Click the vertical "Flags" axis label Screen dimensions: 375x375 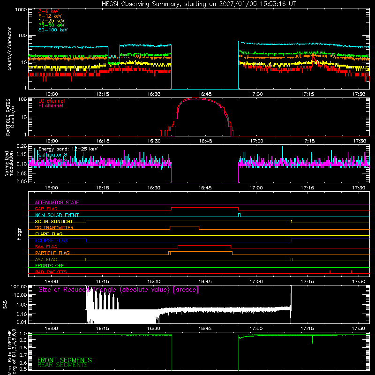[19, 234]
